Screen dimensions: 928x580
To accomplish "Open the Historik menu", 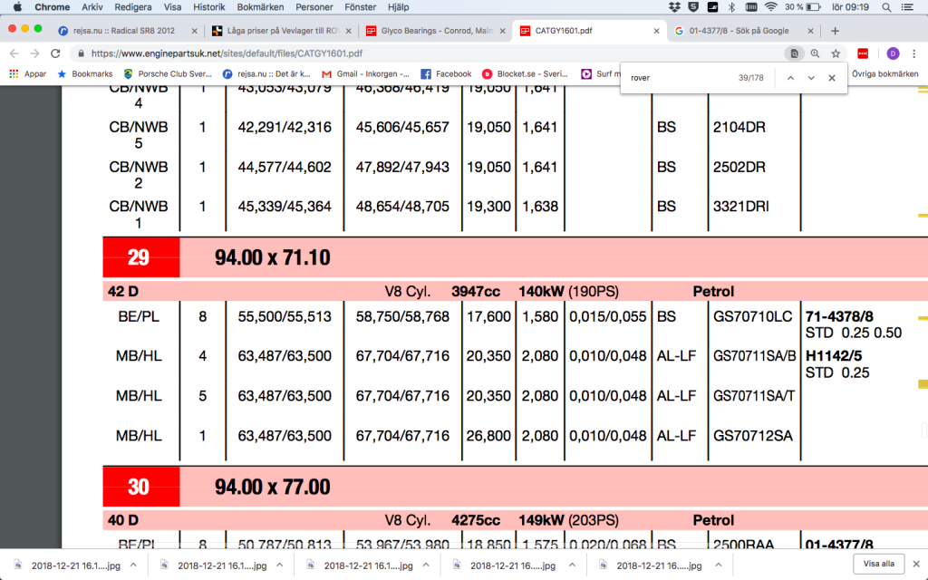I will pos(209,7).
